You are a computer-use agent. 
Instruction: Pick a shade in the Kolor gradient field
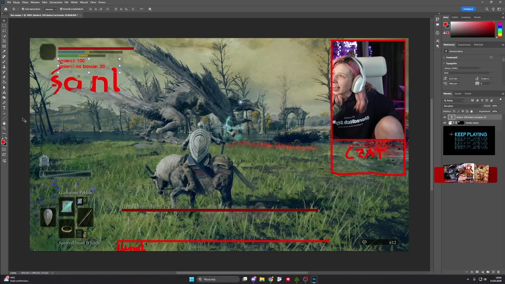click(x=473, y=30)
